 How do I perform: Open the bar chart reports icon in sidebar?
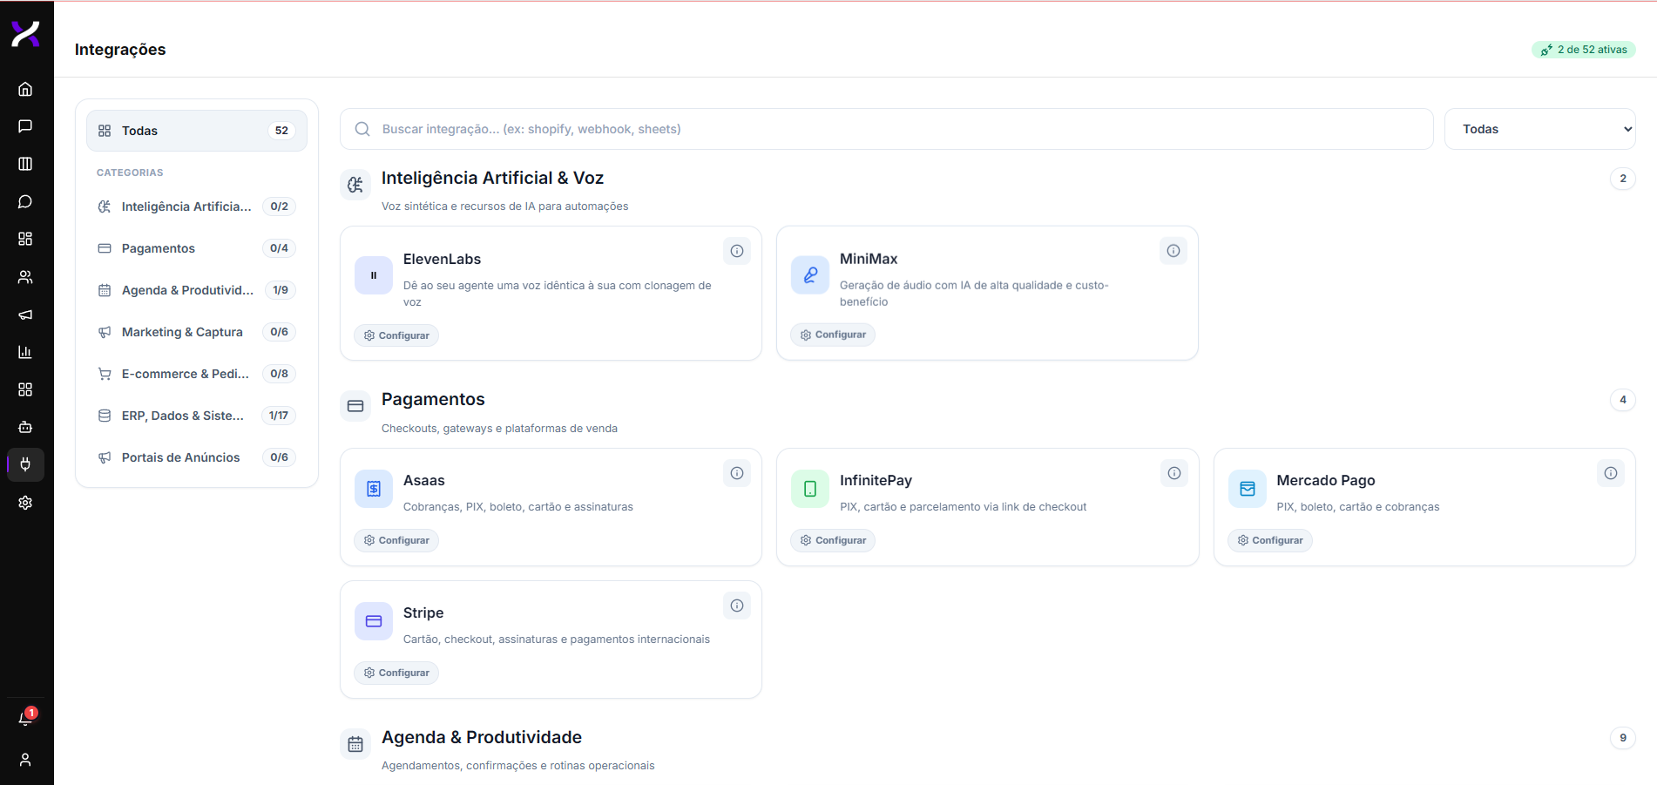point(25,352)
